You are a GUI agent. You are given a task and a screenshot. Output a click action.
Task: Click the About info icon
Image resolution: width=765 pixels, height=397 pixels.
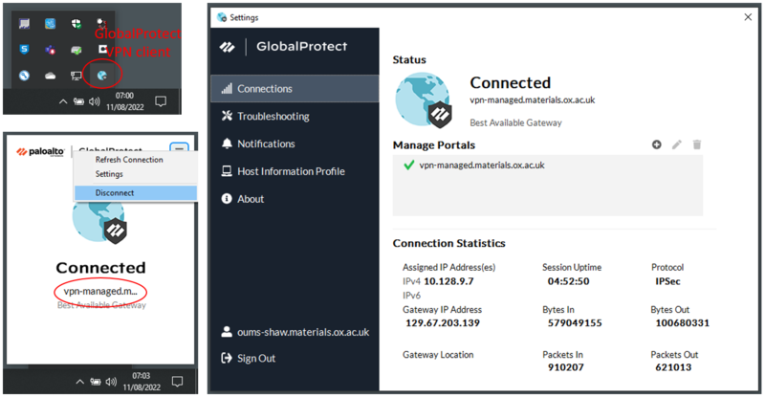coord(227,199)
